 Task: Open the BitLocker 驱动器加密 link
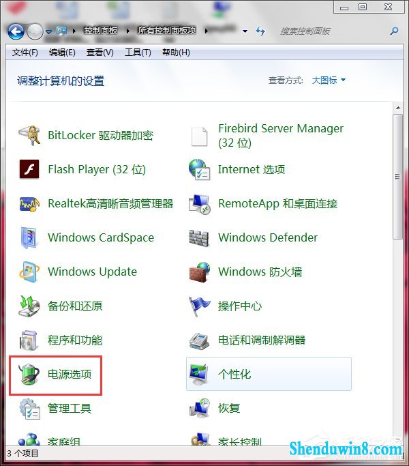pyautogui.click(x=100, y=136)
